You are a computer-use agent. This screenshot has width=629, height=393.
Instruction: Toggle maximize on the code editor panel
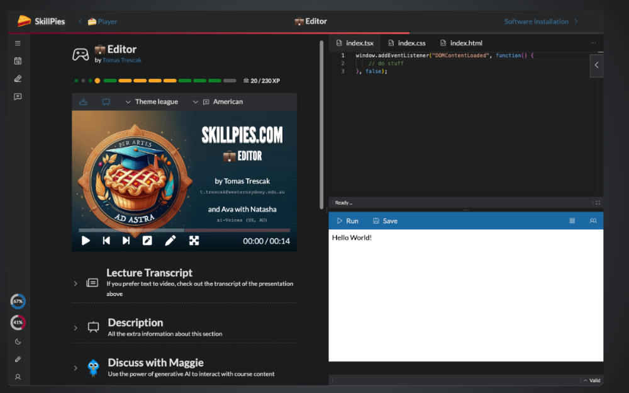point(598,203)
